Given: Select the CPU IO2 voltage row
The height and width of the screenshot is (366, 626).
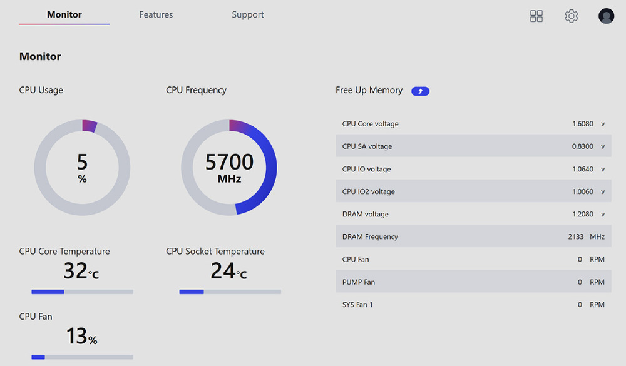Looking at the screenshot, I should click(x=473, y=191).
